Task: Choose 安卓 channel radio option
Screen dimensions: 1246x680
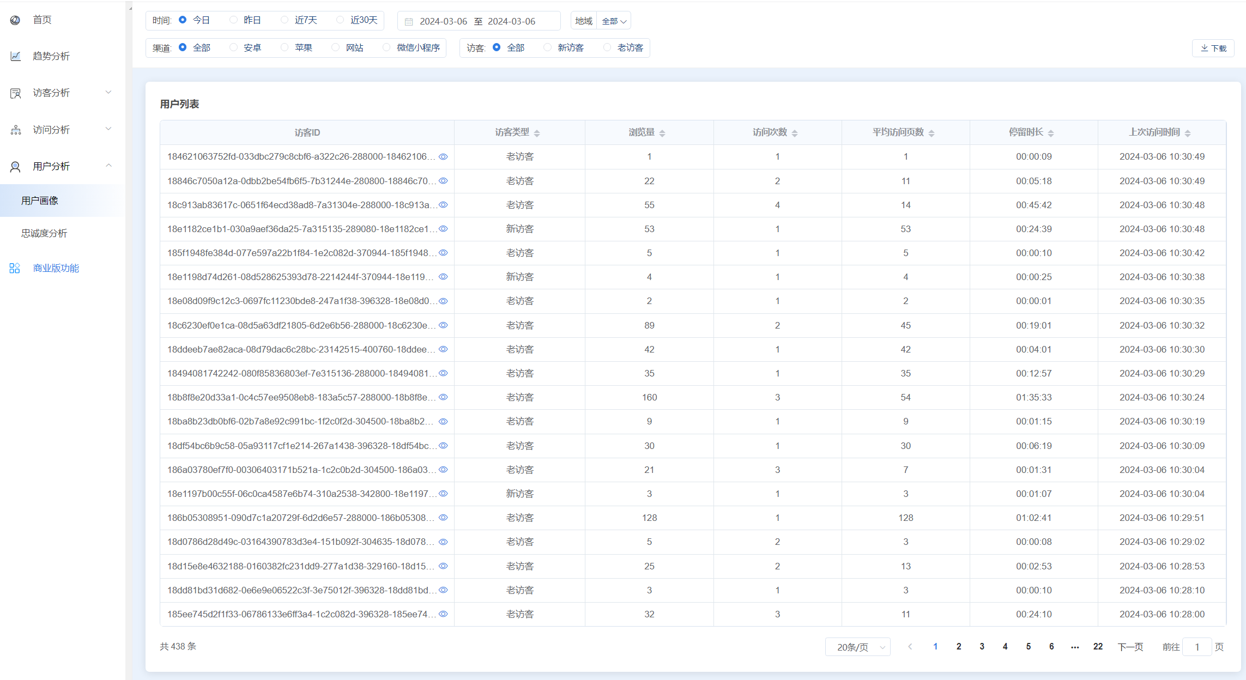Action: click(233, 47)
